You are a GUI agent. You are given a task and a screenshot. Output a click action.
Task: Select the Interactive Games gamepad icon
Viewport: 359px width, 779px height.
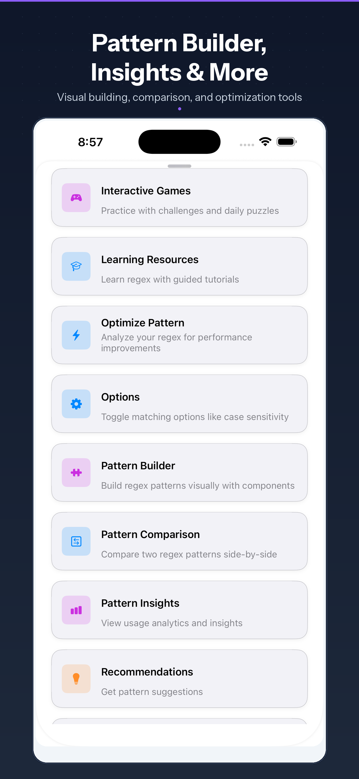click(76, 197)
